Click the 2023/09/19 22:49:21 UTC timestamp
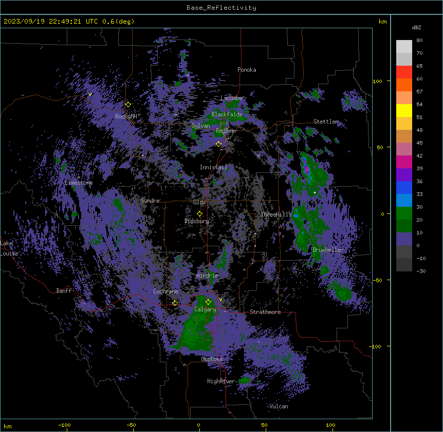The height and width of the screenshot is (432, 443). [51, 22]
